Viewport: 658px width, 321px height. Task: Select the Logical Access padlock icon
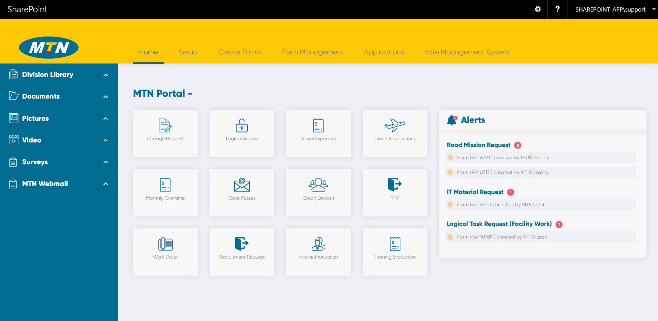point(241,125)
